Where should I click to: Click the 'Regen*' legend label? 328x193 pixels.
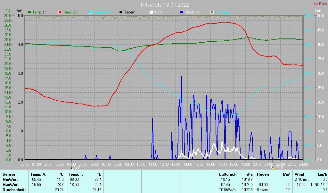click(x=129, y=13)
